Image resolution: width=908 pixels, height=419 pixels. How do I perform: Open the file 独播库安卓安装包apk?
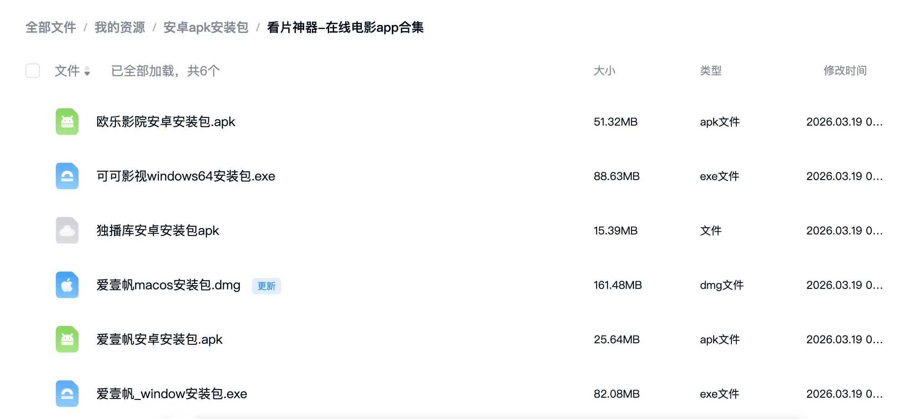pos(158,231)
